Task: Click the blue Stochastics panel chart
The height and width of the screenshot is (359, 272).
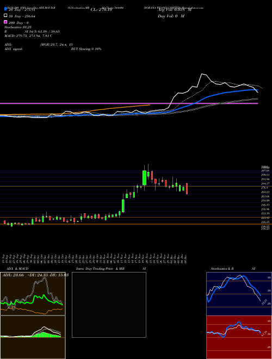Action: [x=239, y=294]
